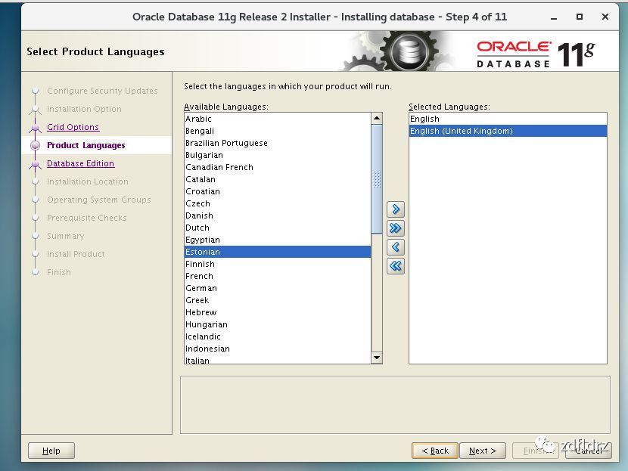Minimize the Oracle installer window
The width and height of the screenshot is (628, 471).
(x=554, y=17)
